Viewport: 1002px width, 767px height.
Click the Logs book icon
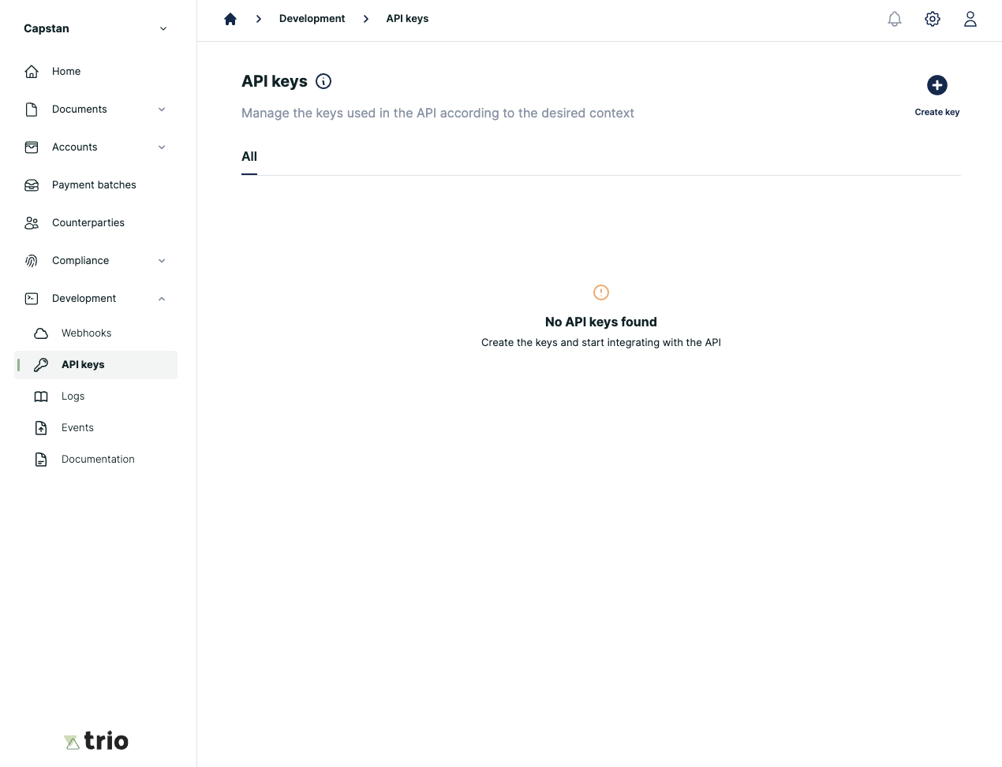41,397
